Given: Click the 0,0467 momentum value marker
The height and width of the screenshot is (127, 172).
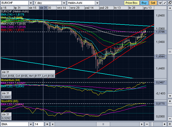Looking at the screenshot, I should pos(160,82).
